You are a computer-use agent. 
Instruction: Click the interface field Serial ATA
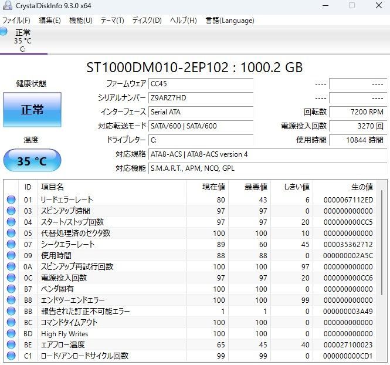click(x=201, y=112)
